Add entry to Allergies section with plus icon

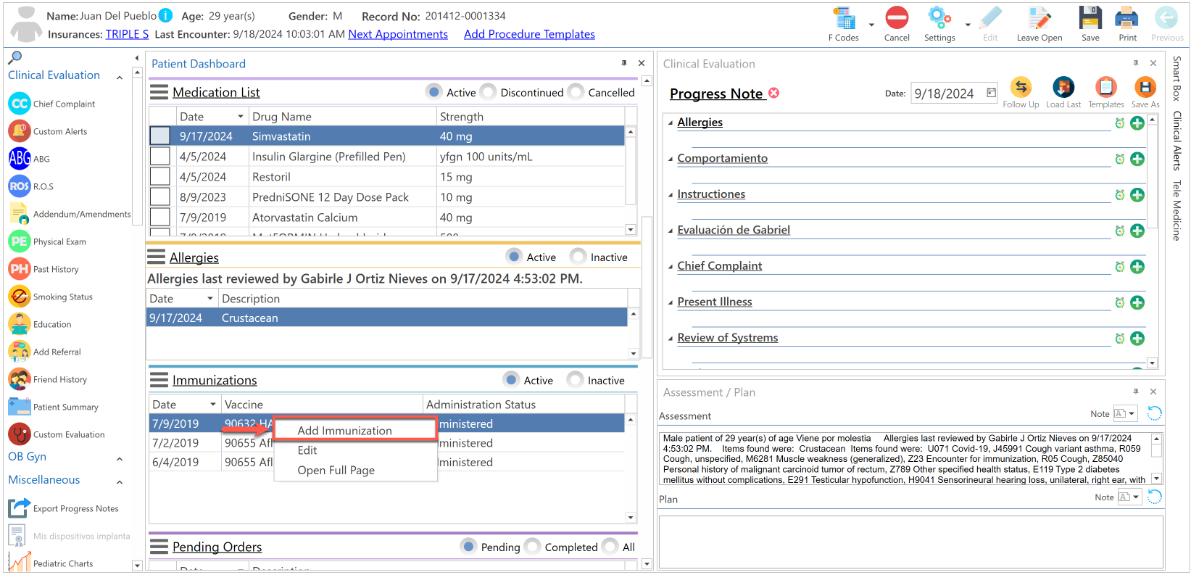(1137, 123)
